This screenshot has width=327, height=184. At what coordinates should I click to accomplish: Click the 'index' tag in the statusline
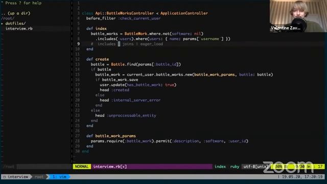[x=220, y=167]
